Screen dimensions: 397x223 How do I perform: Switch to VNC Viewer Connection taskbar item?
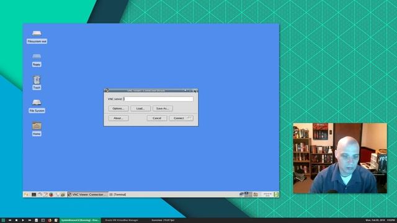tap(87, 195)
